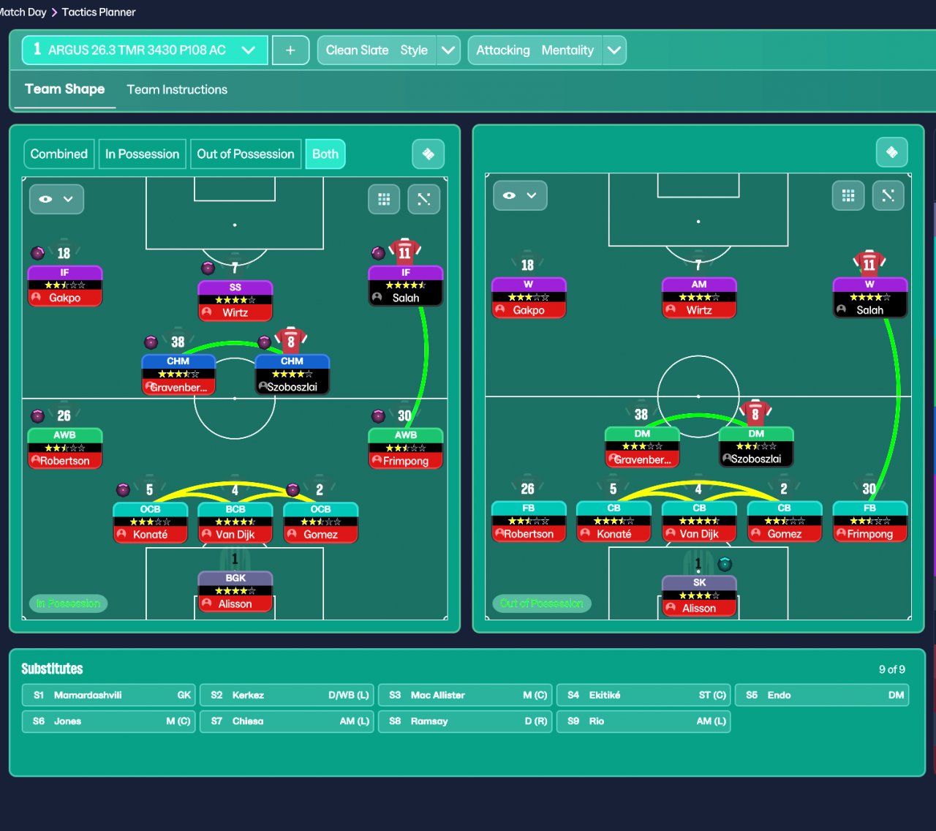
Task: Switch the pitch view to Combined
Action: (59, 154)
